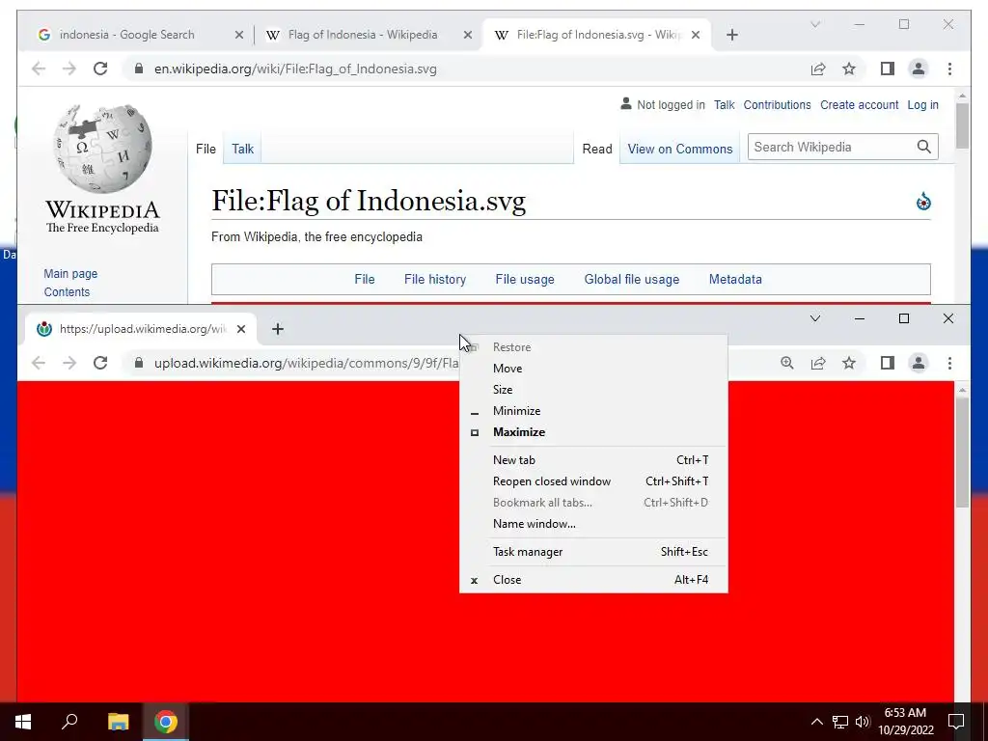Click Reload in the upload.wikimedia window
This screenshot has width=988, height=741.
pyautogui.click(x=100, y=363)
